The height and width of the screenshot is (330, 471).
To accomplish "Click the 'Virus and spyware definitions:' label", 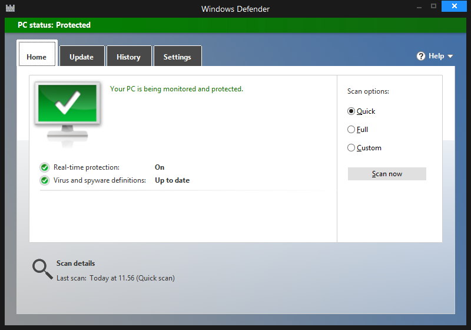I will pyautogui.click(x=99, y=180).
